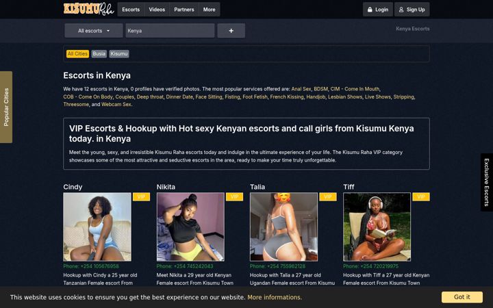The width and height of the screenshot is (493, 308).
Task: Open the Videos menu item
Action: click(157, 10)
